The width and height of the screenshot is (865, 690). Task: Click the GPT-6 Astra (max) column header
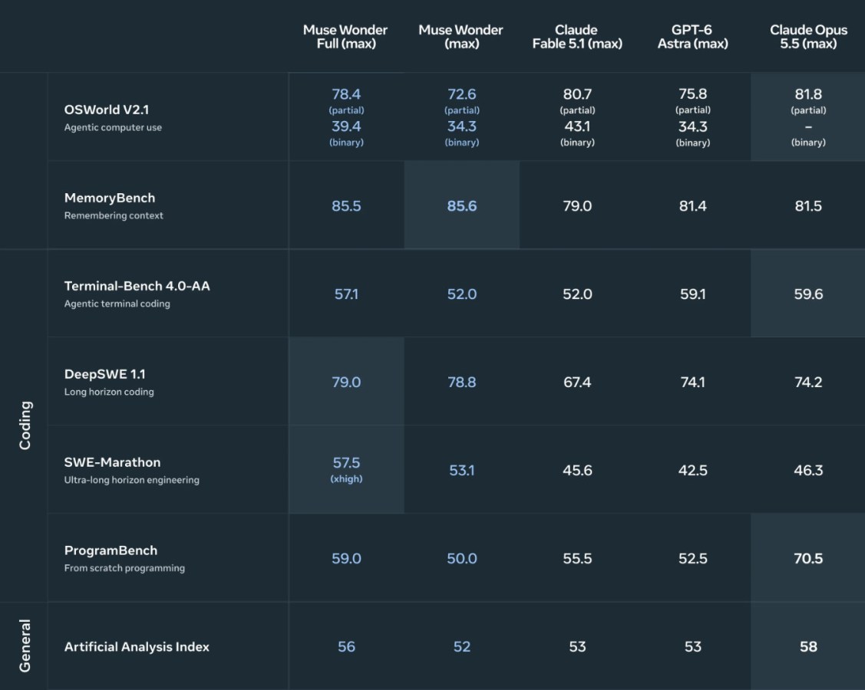coord(692,37)
